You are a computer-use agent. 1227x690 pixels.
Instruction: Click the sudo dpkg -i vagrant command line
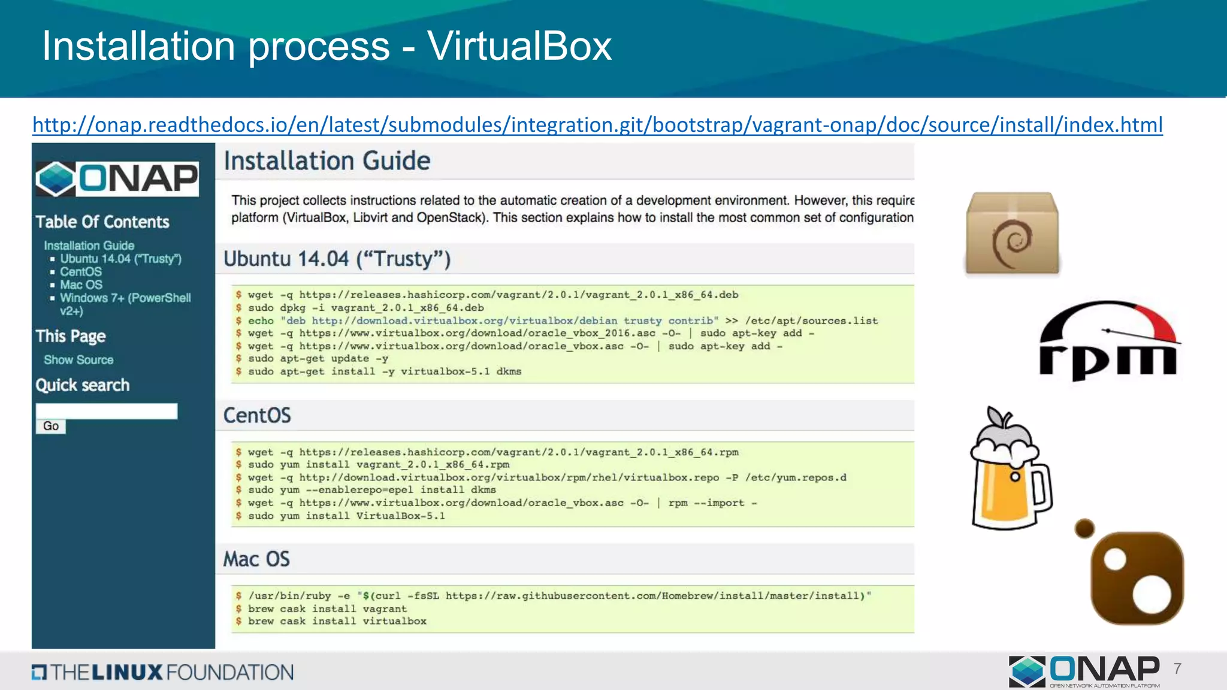tap(360, 308)
